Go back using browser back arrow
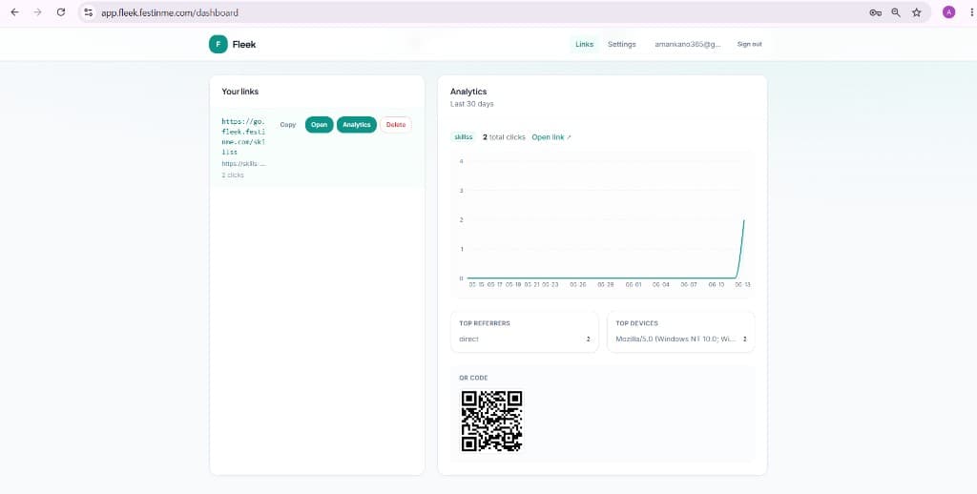Image resolution: width=977 pixels, height=494 pixels. (15, 12)
